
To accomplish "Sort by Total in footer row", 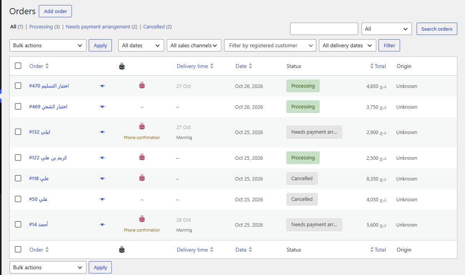I will click(x=380, y=250).
